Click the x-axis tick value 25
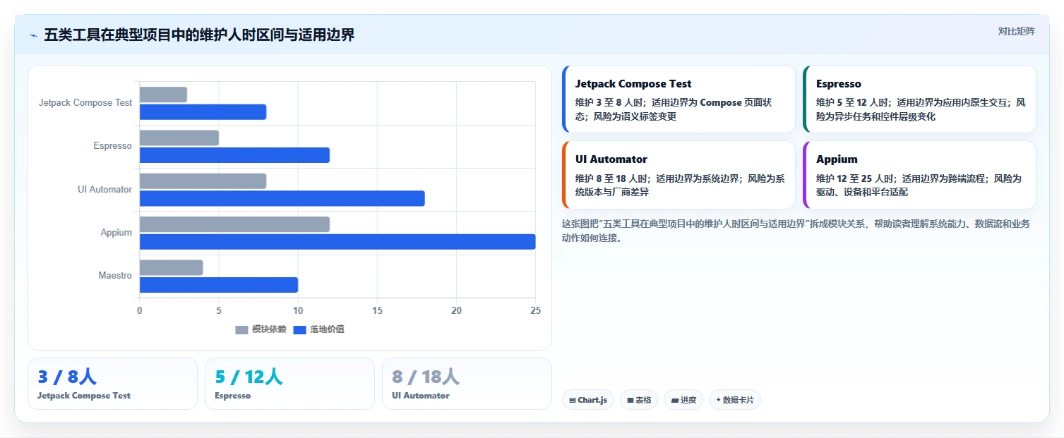This screenshot has height=438, width=1064. (x=536, y=310)
